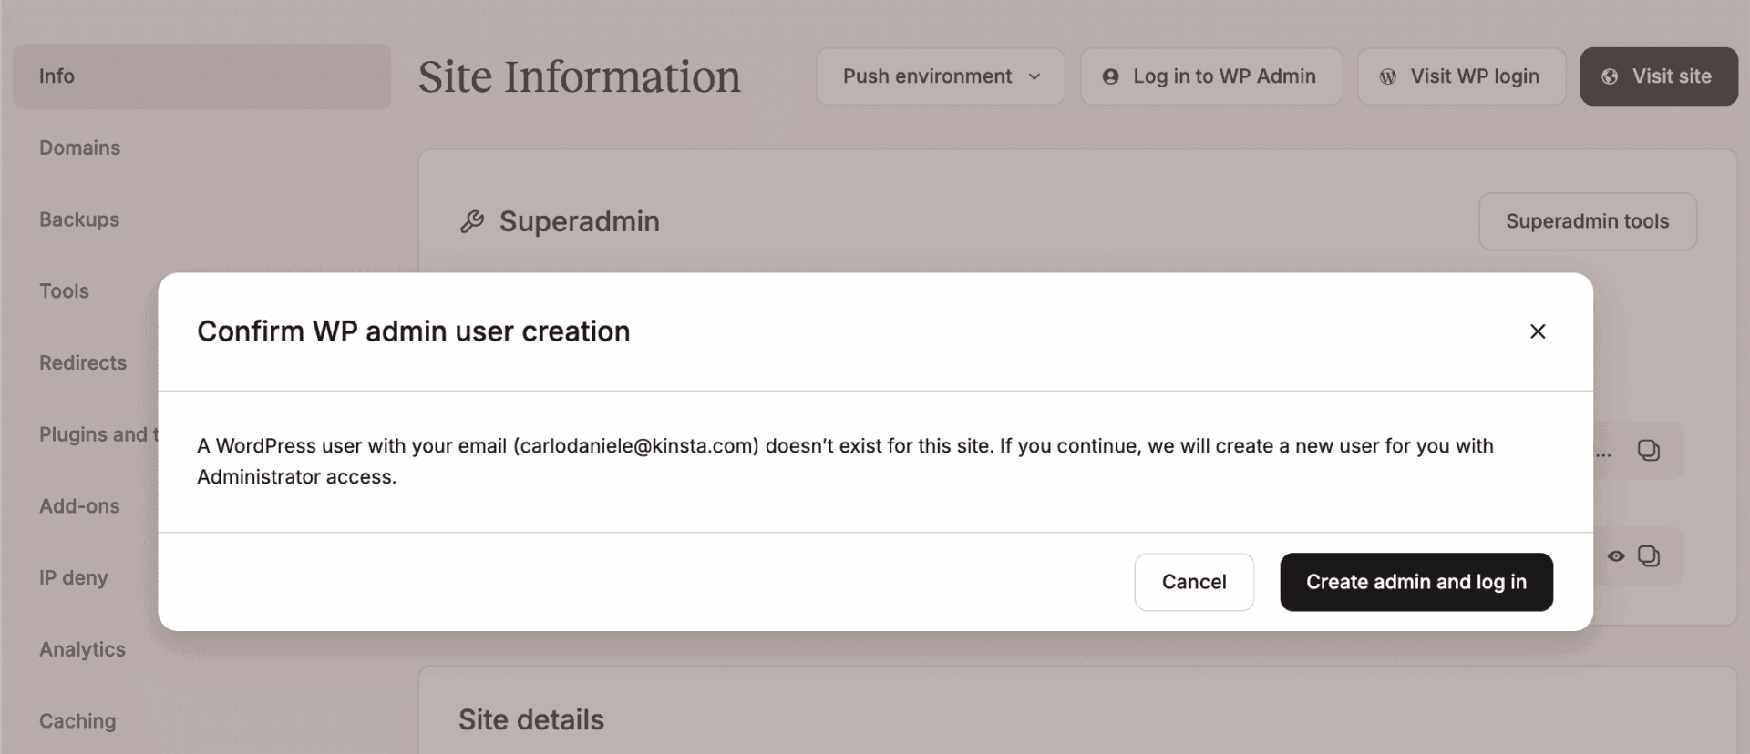Open the Domains sidebar section
1750x754 pixels.
[x=79, y=148]
